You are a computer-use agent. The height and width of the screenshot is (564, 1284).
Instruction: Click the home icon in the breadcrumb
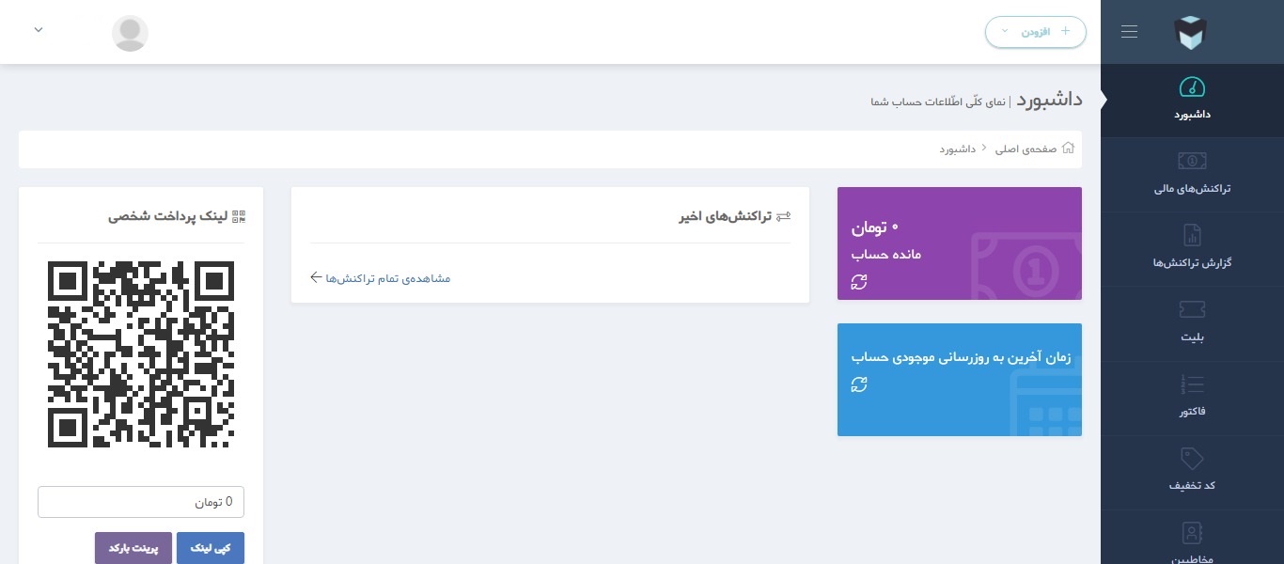(1068, 149)
